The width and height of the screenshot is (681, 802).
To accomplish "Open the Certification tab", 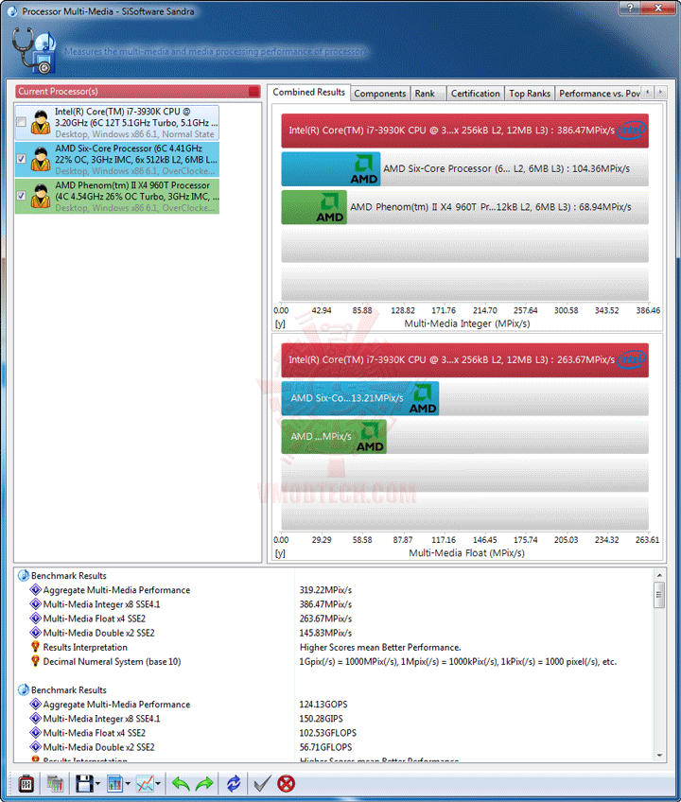I will (x=476, y=94).
